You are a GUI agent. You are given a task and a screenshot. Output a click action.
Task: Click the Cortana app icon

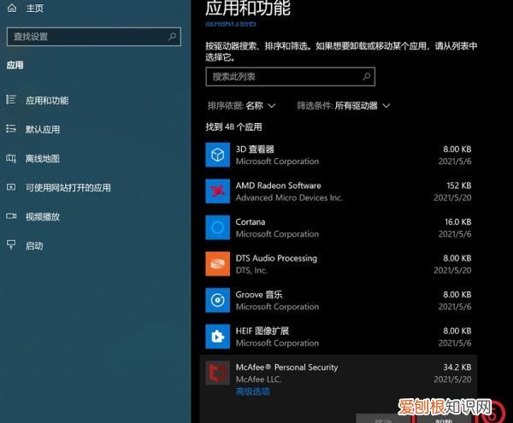pyautogui.click(x=217, y=227)
